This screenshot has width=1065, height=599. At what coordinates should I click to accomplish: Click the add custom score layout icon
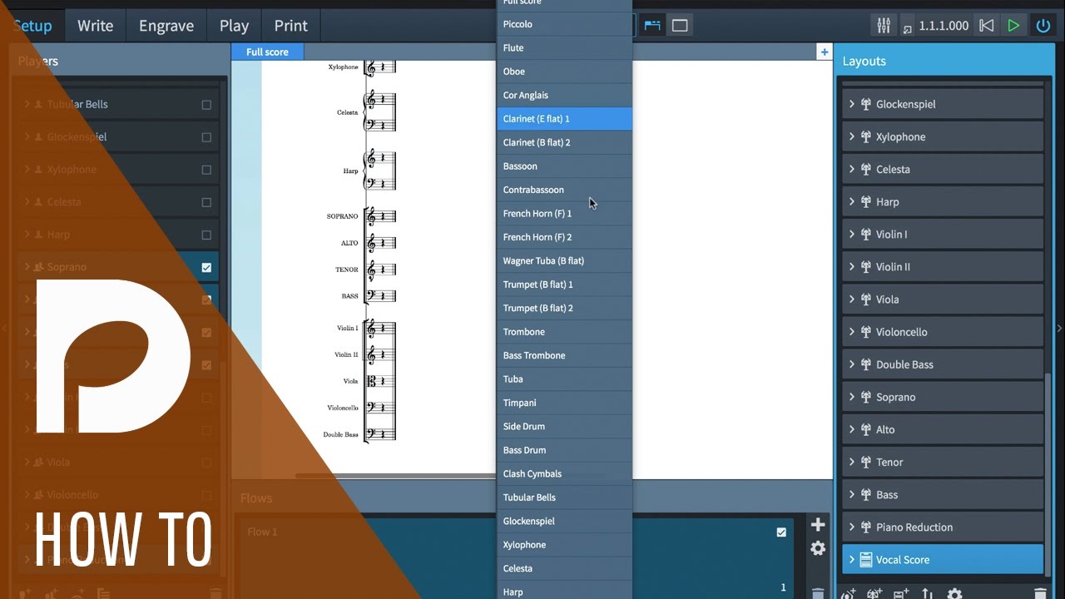(901, 594)
